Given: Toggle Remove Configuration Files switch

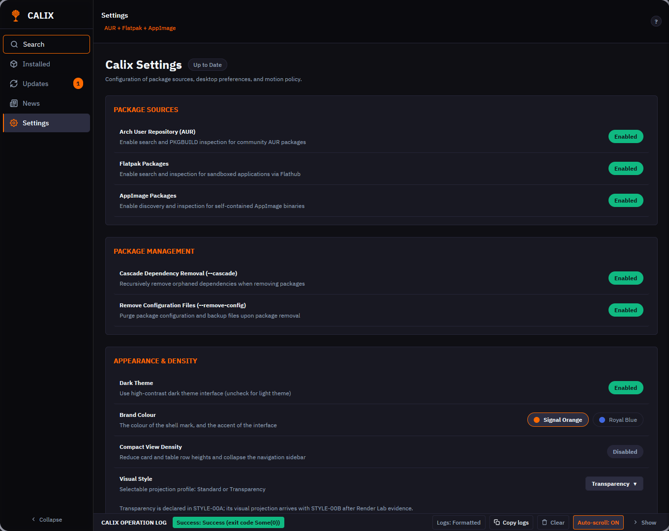Looking at the screenshot, I should tap(626, 310).
